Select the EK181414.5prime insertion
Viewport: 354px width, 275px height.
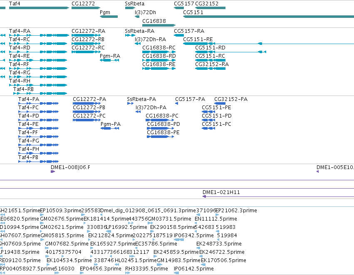pyautogui.click(x=85, y=223)
